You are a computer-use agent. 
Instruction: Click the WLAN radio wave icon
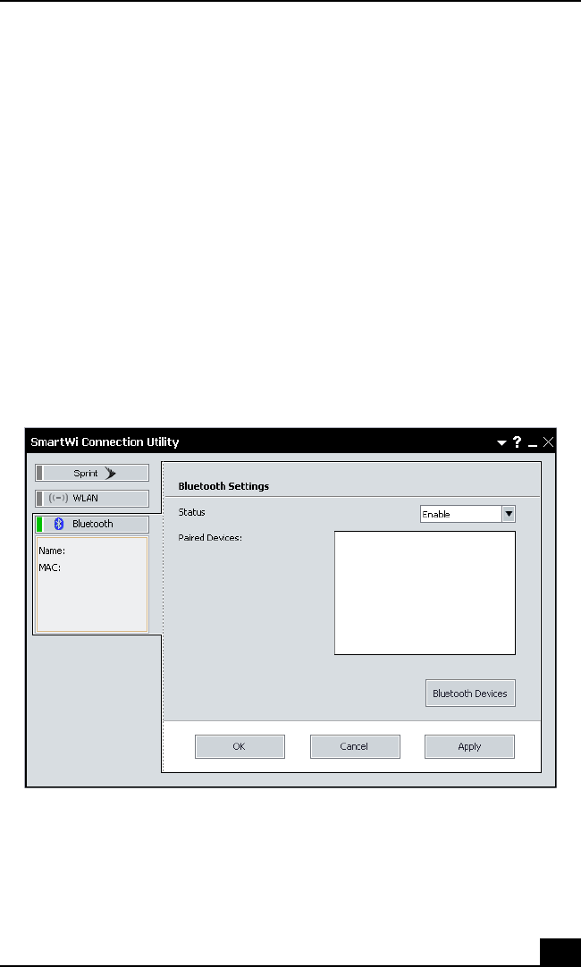(59, 499)
